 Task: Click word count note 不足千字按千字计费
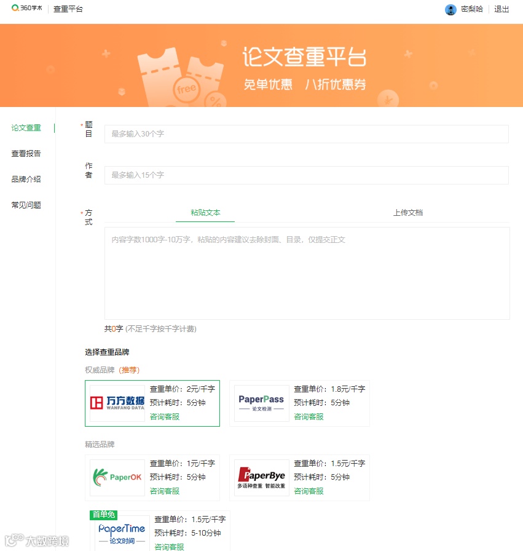click(x=161, y=329)
